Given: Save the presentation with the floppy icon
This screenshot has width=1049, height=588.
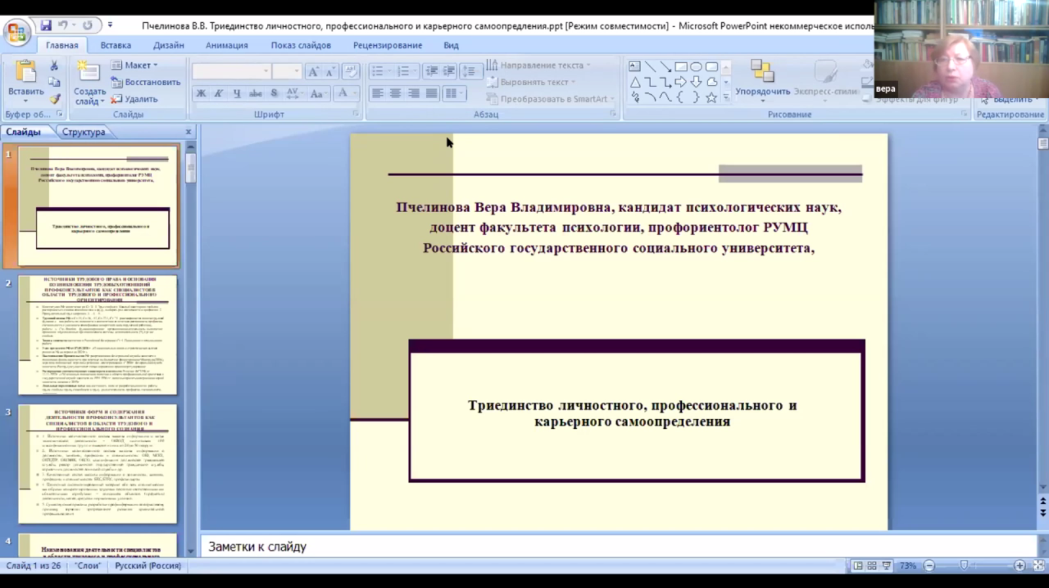Looking at the screenshot, I should 46,26.
